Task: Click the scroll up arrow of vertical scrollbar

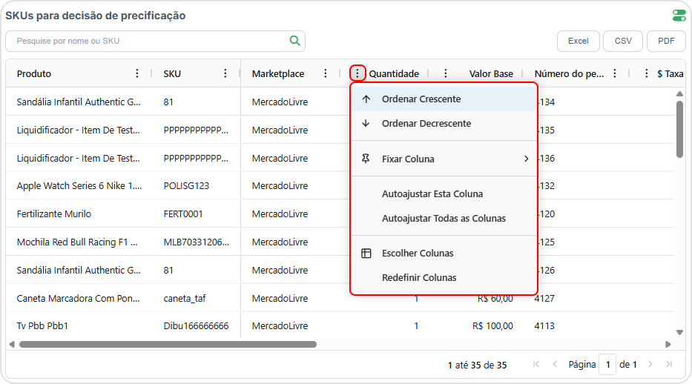Action: [x=679, y=93]
